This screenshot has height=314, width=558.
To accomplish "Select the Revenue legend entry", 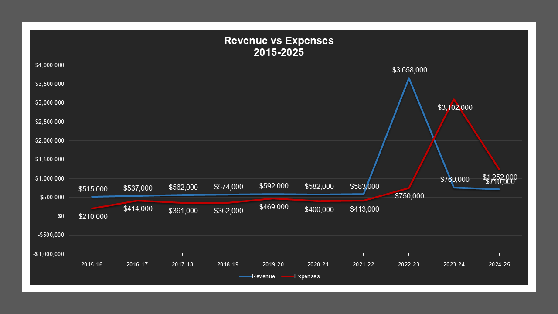I will tap(263, 276).
